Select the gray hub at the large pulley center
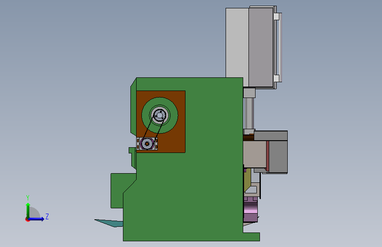Image resolution: width=382 pixels, height=247 pixels. [159, 116]
